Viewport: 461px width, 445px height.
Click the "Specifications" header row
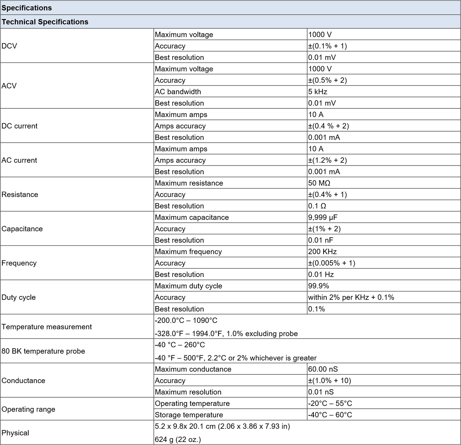point(230,8)
